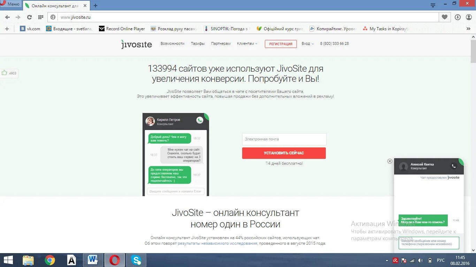Open the Копирайтинг bookmark

333,29
